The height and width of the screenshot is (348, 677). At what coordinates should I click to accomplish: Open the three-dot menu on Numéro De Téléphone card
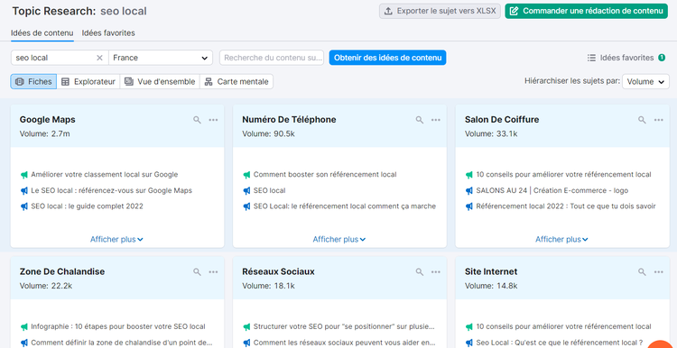[436, 120]
